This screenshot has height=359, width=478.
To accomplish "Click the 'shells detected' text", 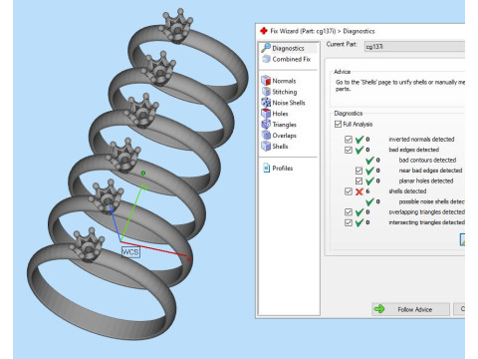I will (x=407, y=191).
